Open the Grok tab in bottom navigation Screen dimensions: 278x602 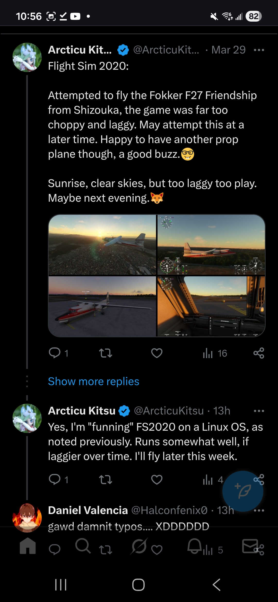(x=139, y=545)
